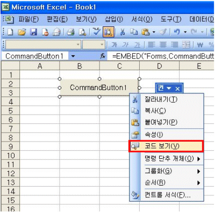
Task: Click the fx Insert Function button
Action: click(103, 56)
